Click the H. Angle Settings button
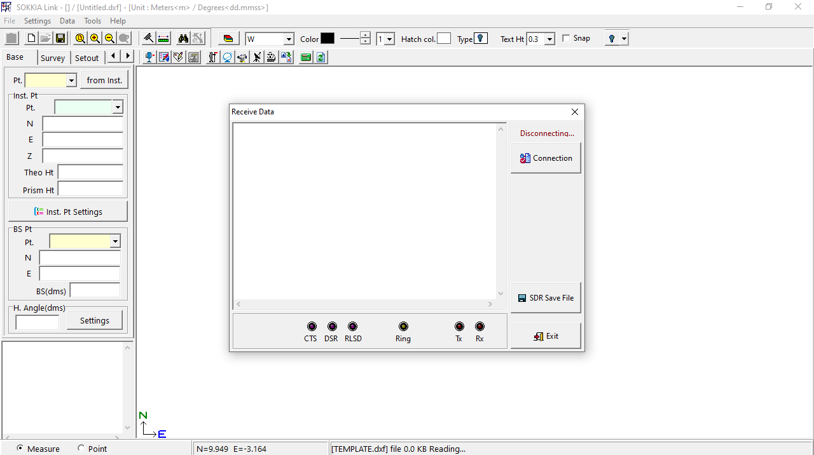 [95, 320]
